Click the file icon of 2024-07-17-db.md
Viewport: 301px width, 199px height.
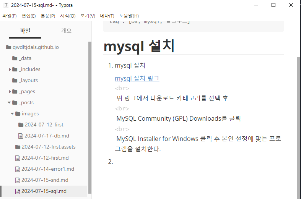point(21,136)
